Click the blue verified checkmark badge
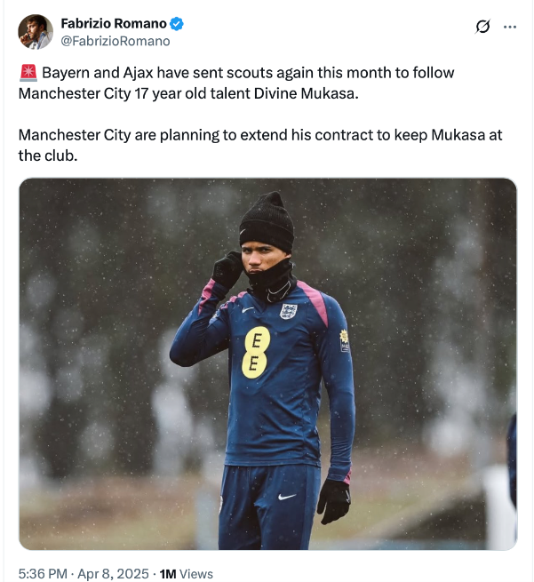Screen dimensions: 534x582 (x=178, y=23)
